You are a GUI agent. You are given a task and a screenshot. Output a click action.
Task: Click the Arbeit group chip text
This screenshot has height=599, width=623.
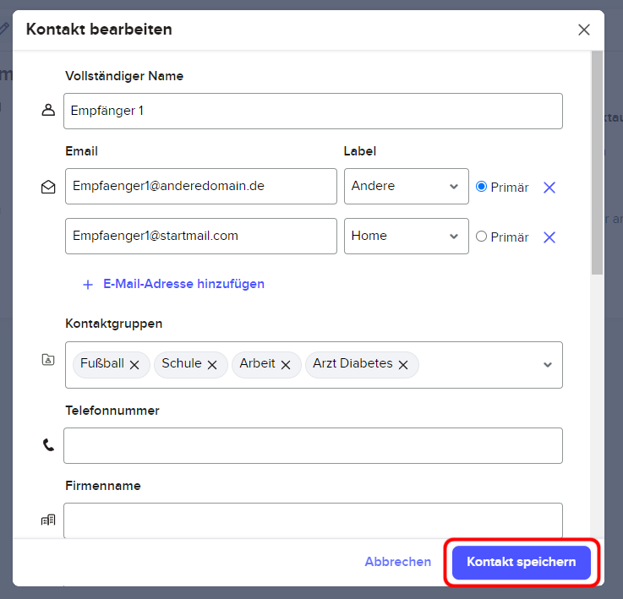(257, 363)
